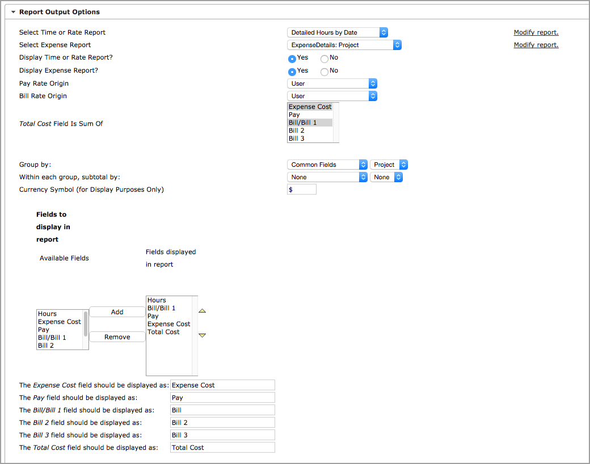Click the Remove button

117,337
